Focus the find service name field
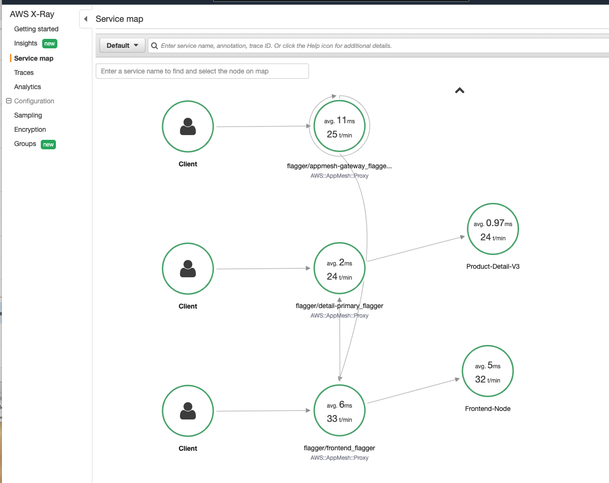 (202, 71)
